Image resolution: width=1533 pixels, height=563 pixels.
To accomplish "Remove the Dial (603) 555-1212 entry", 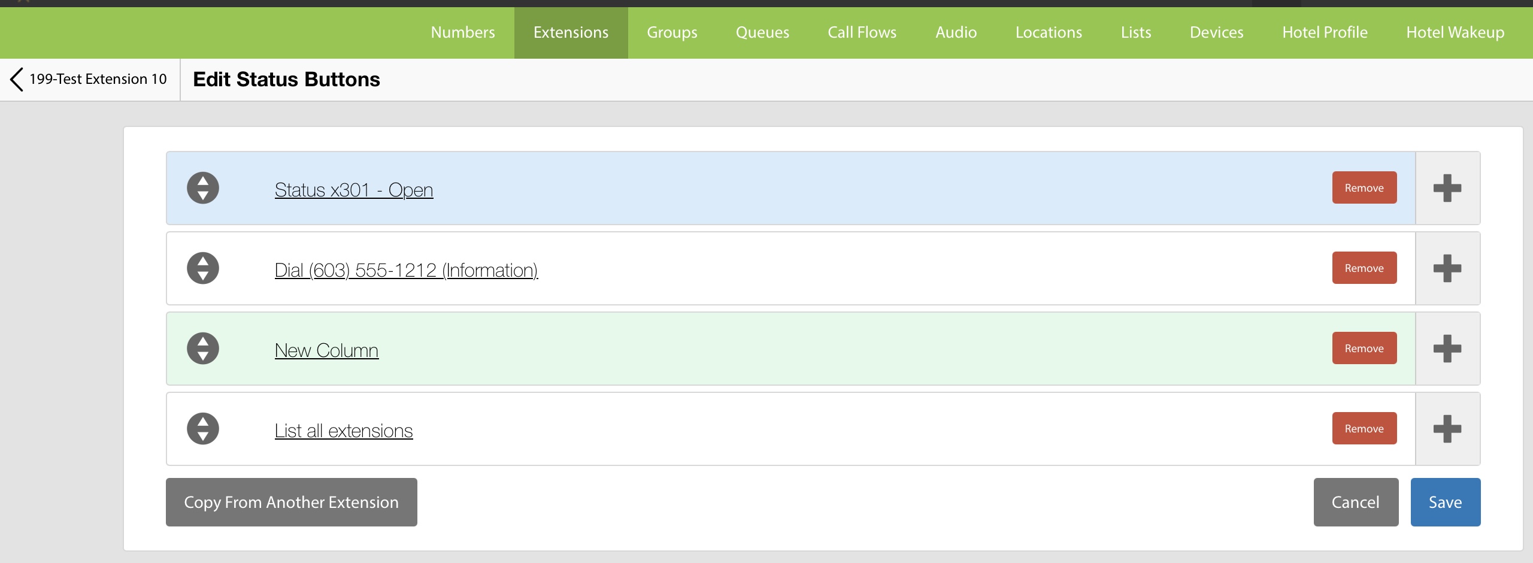I will tap(1364, 268).
